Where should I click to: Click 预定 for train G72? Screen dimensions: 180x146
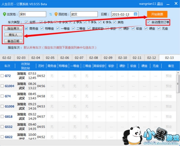pos(169,76)
